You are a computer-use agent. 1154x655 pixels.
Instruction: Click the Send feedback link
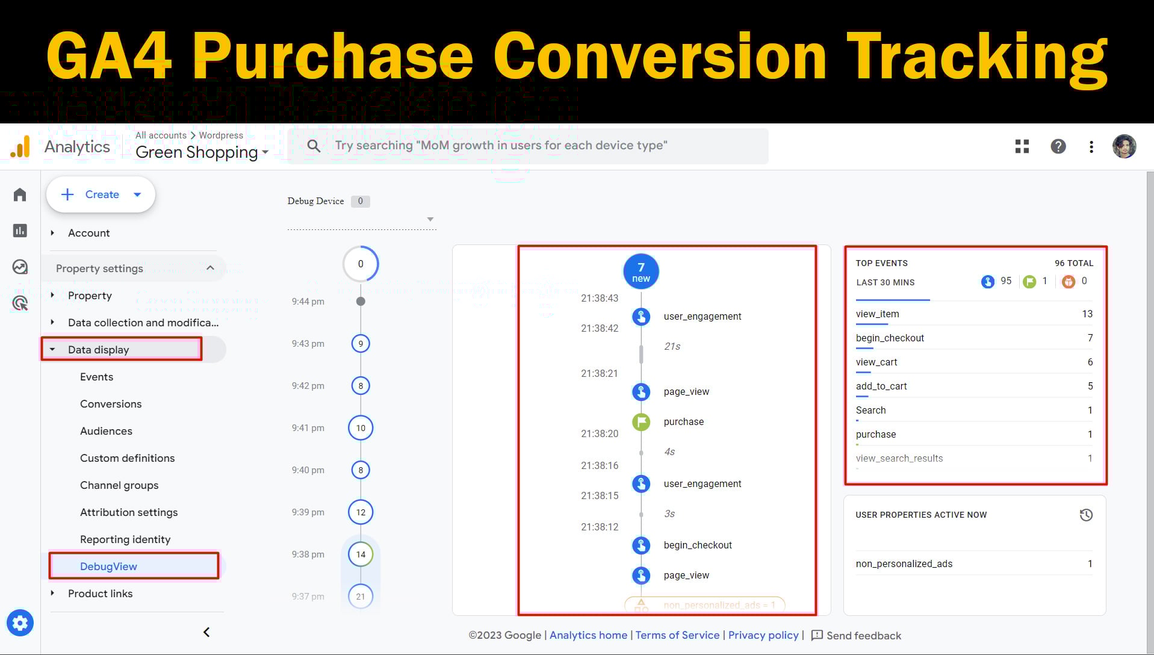tap(863, 635)
